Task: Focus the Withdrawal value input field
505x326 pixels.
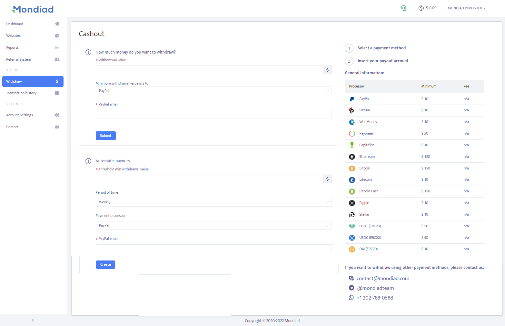Action: click(209, 70)
